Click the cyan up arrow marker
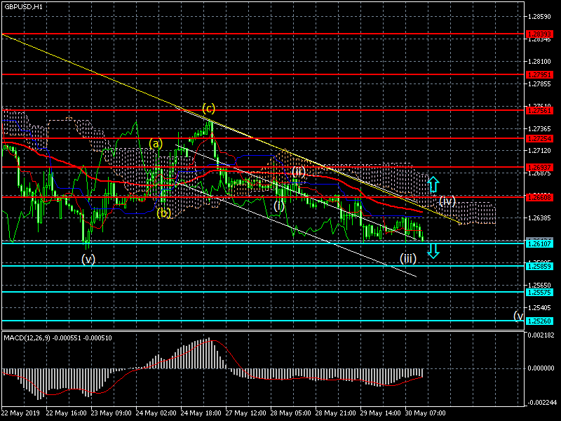Image resolution: width=561 pixels, height=421 pixels. [x=433, y=185]
